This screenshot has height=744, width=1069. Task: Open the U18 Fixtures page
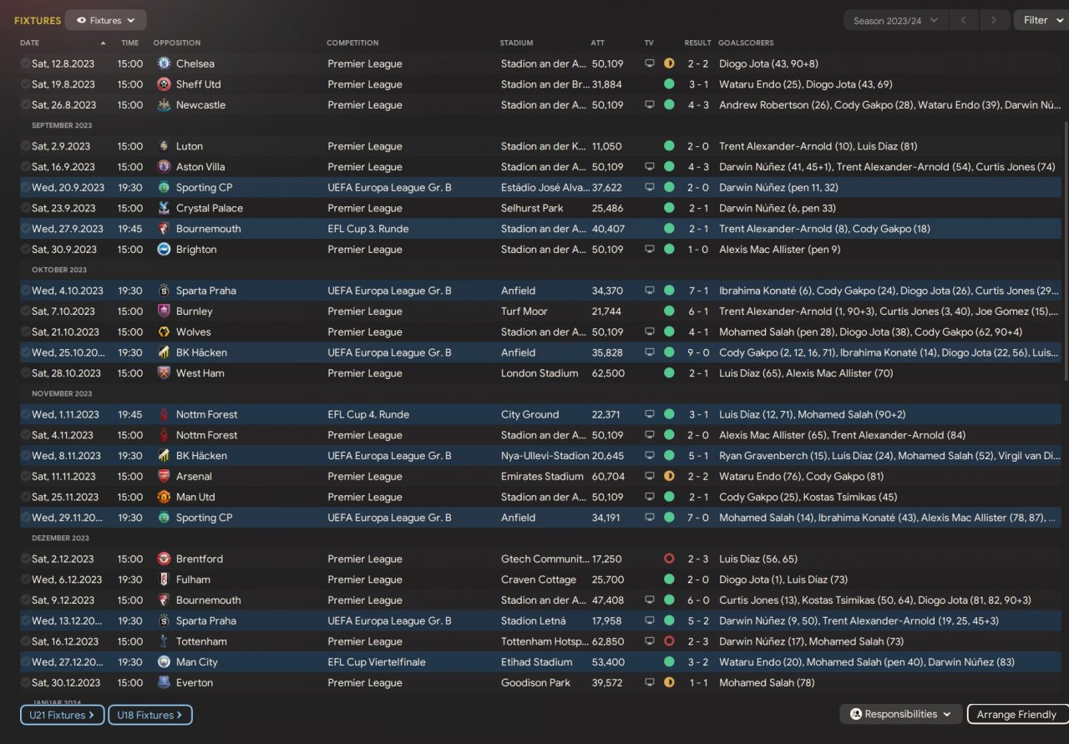point(150,715)
